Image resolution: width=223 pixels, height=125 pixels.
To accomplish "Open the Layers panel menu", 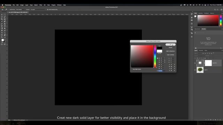I will [222, 50].
